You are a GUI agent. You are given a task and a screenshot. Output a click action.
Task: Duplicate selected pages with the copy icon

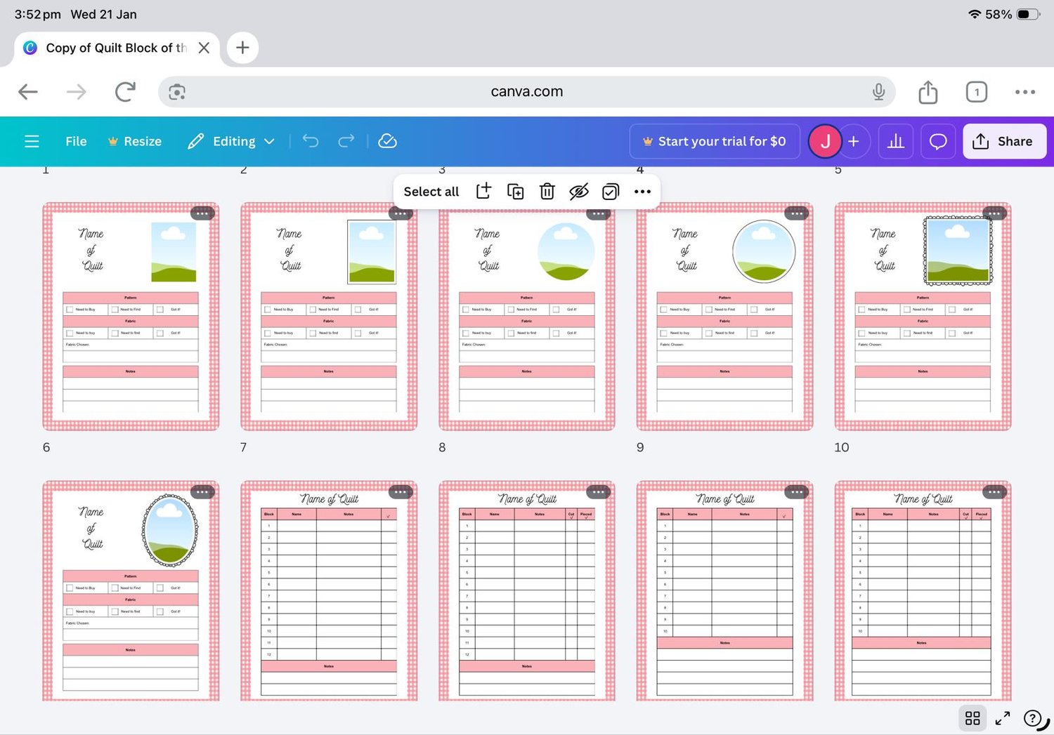point(515,191)
